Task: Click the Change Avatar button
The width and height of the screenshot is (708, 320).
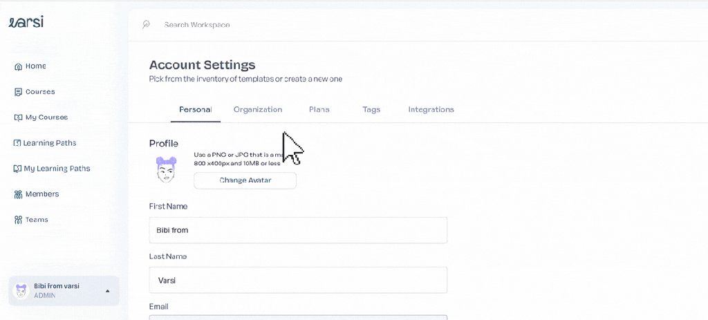Action: click(x=245, y=180)
